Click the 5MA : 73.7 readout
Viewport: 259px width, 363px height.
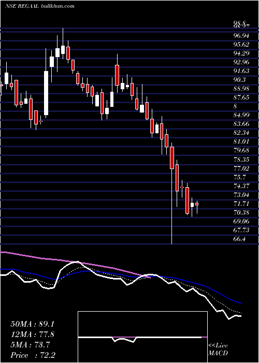(x=30, y=345)
